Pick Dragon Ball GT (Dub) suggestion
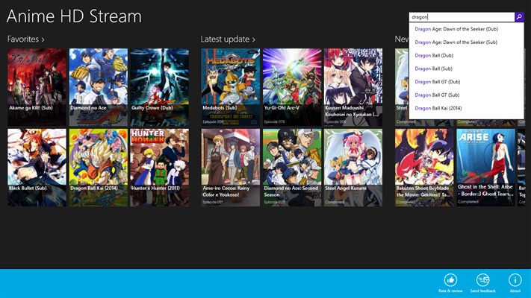Image resolution: width=531 pixels, height=298 pixels. click(466, 82)
